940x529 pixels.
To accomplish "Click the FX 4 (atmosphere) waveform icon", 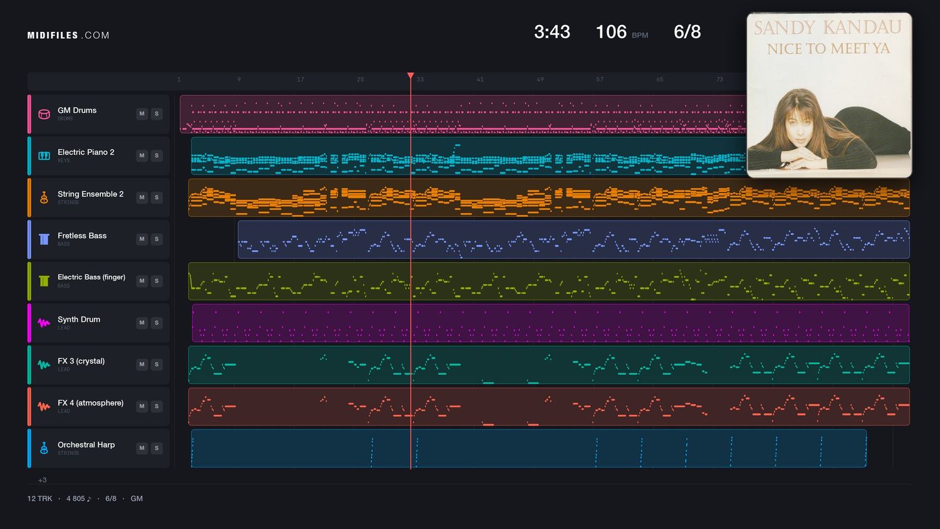I will [44, 406].
